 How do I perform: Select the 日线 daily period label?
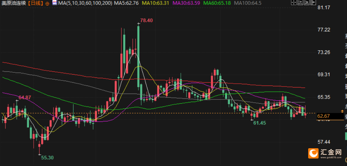tap(35, 3)
